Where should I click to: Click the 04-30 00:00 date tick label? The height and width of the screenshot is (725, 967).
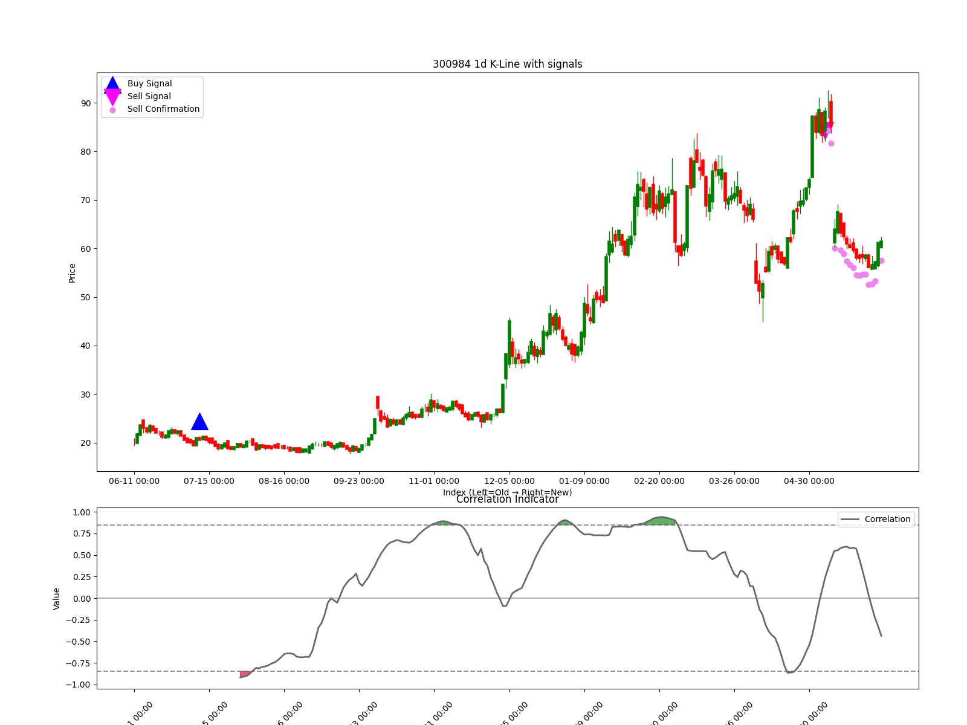809,481
